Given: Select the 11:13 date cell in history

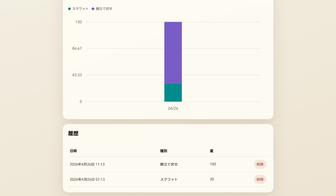Looking at the screenshot, I should point(87,164).
